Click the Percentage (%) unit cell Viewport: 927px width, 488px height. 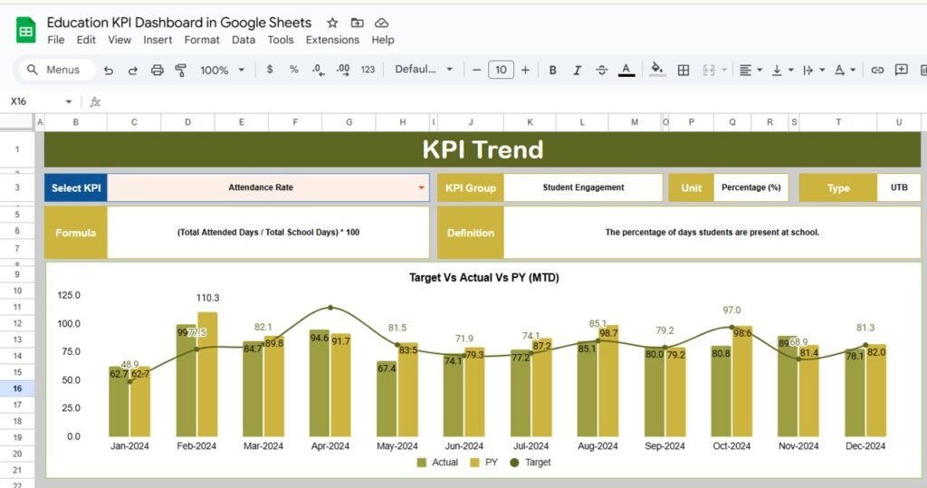[750, 187]
